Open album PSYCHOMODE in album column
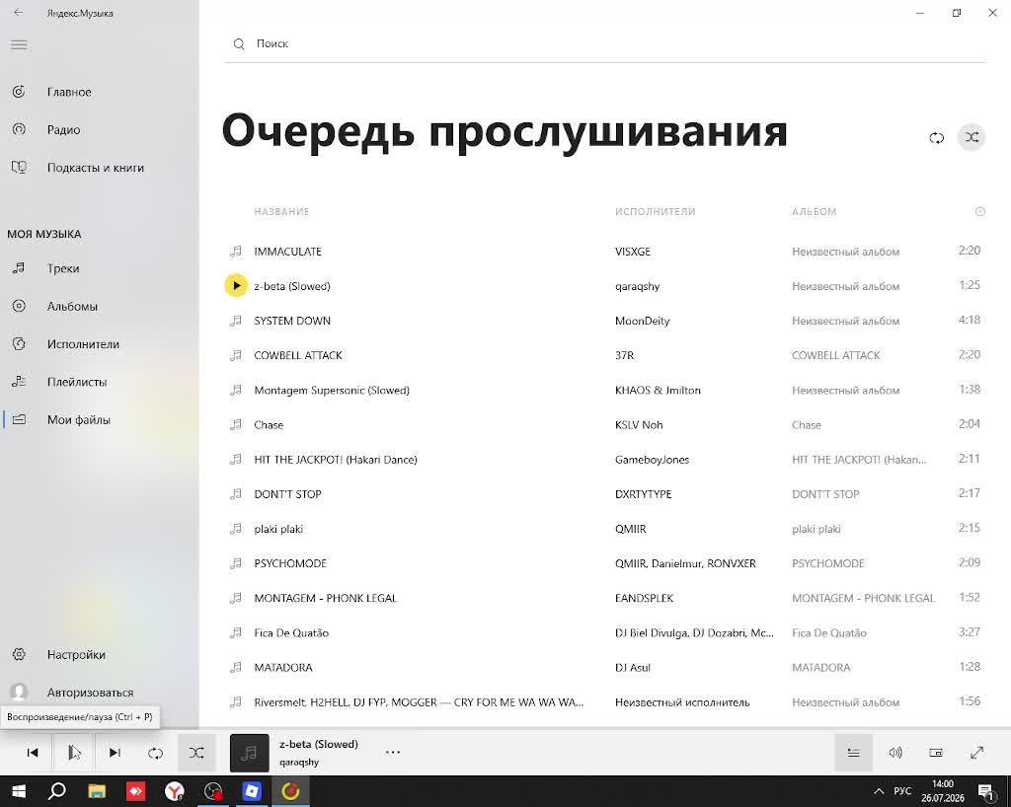The image size is (1011, 807). click(828, 563)
